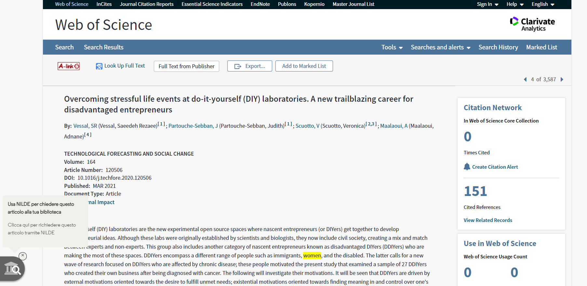This screenshot has height=286, width=587.
Task: Click Add to Marked List button
Action: (x=304, y=66)
